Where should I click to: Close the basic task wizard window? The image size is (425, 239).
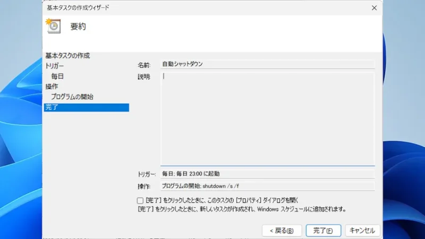click(x=374, y=8)
